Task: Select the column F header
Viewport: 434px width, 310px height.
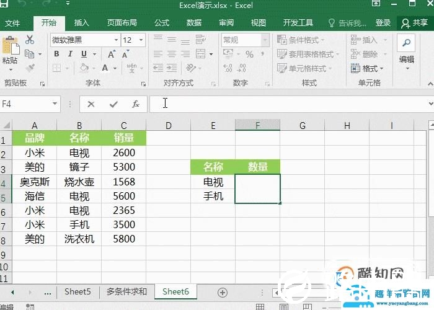Action: (257, 125)
